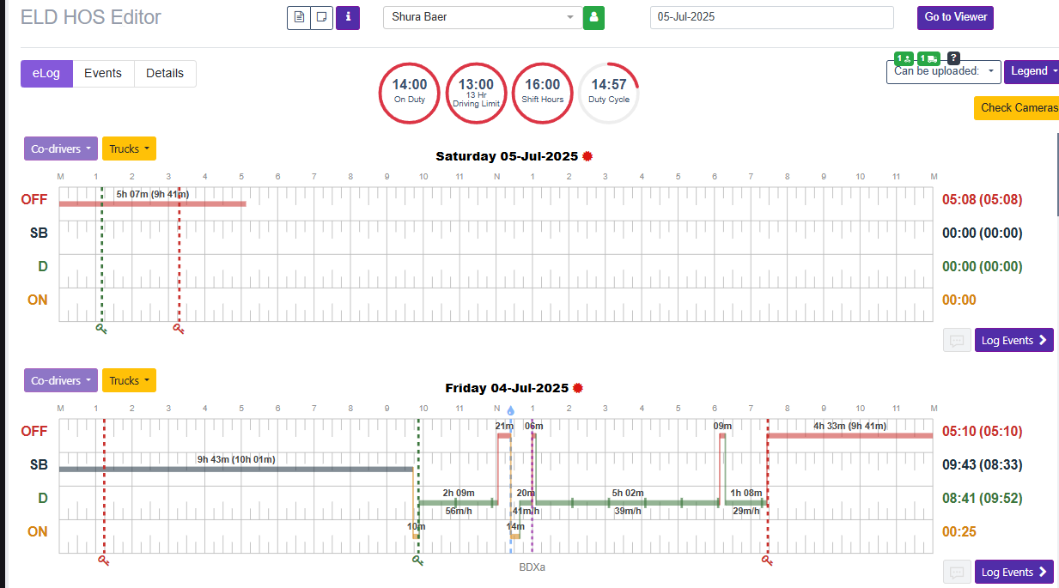Click Friday sleeper berth bar 9h 43m

click(x=236, y=469)
